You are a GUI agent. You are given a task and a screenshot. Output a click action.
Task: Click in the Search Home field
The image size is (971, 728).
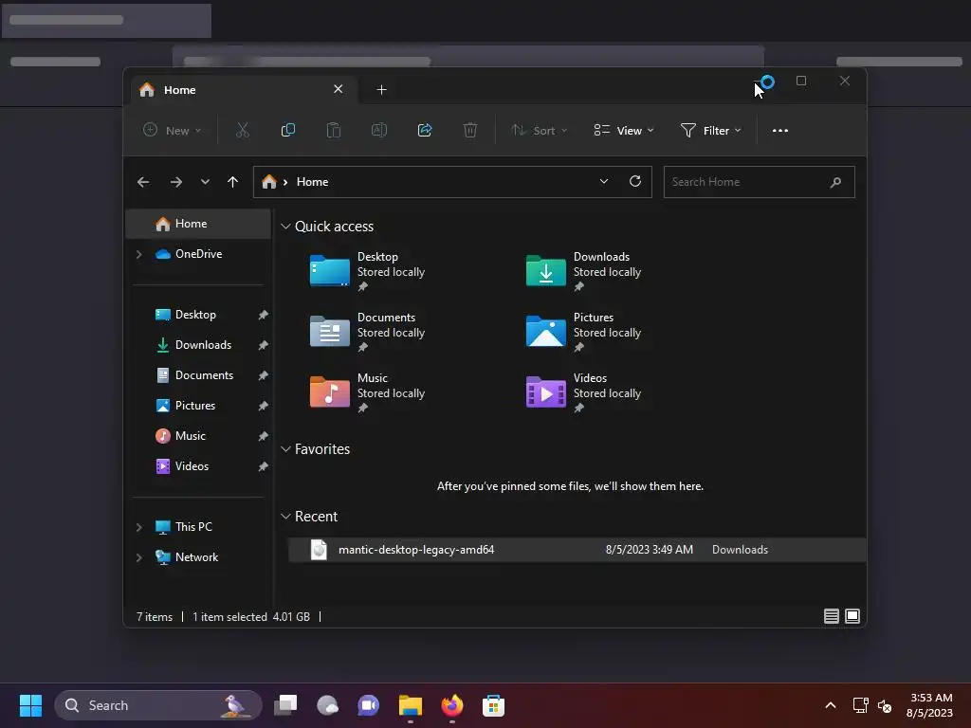(x=759, y=182)
